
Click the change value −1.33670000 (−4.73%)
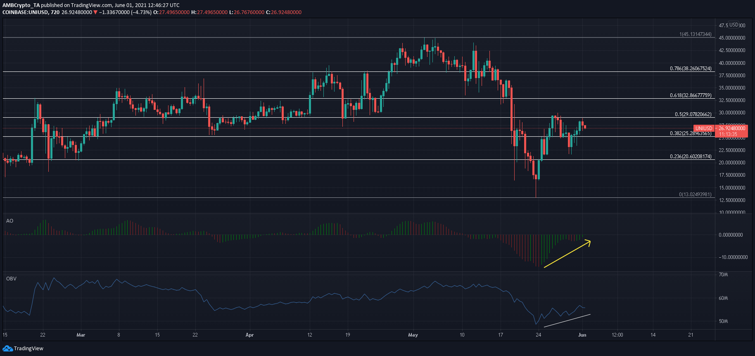click(x=126, y=12)
